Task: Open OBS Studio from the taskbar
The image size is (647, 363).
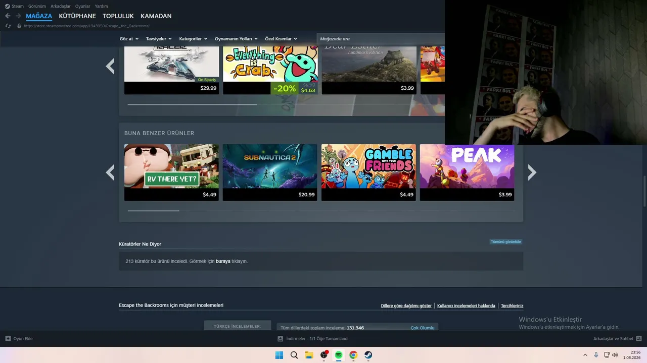Action: click(x=324, y=355)
